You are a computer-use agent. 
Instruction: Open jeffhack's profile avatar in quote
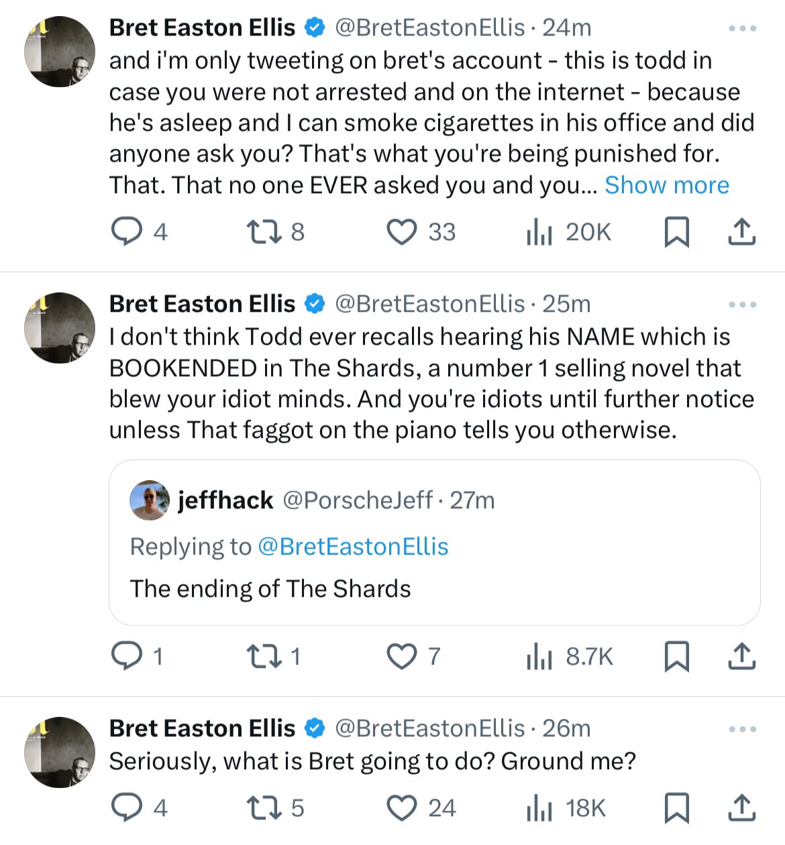(150, 500)
